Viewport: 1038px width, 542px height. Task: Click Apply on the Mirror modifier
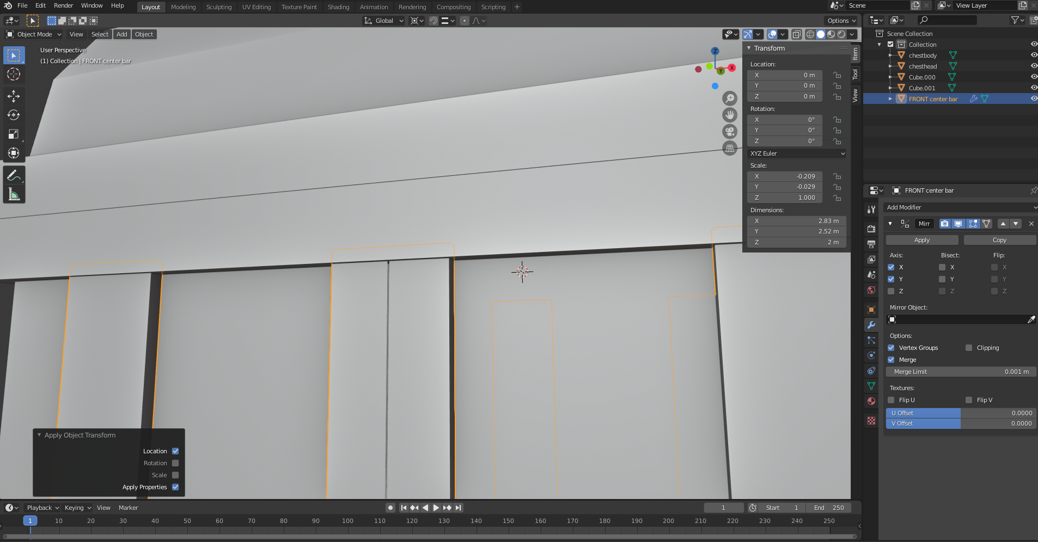(922, 240)
